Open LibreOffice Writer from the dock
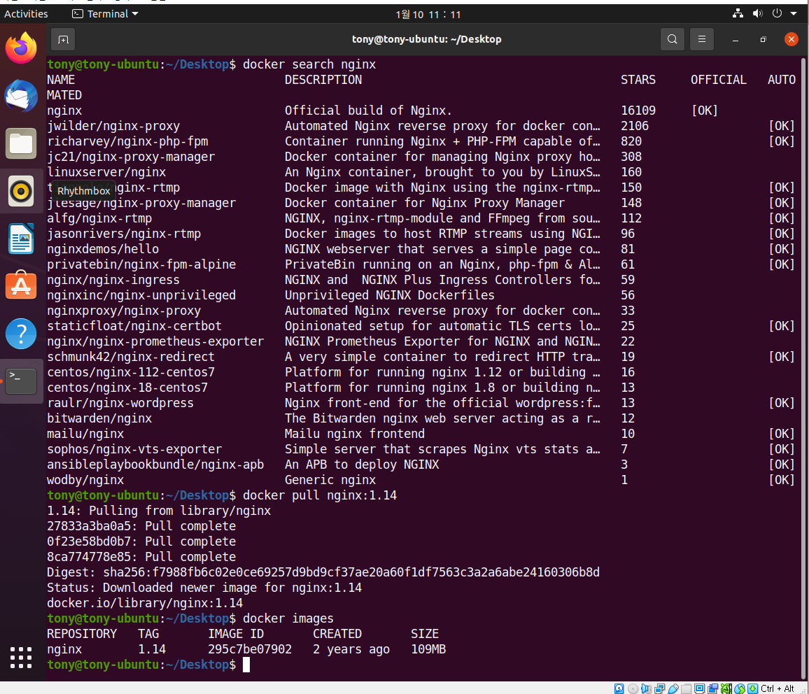 [x=21, y=239]
